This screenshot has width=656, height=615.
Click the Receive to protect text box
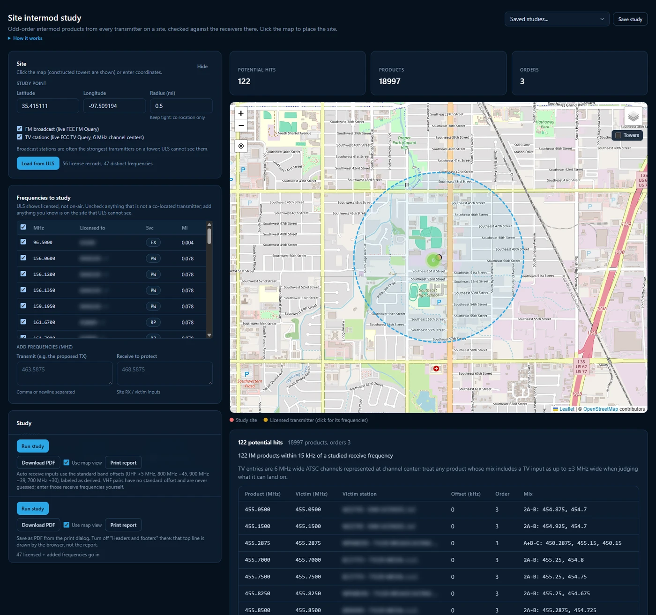164,373
